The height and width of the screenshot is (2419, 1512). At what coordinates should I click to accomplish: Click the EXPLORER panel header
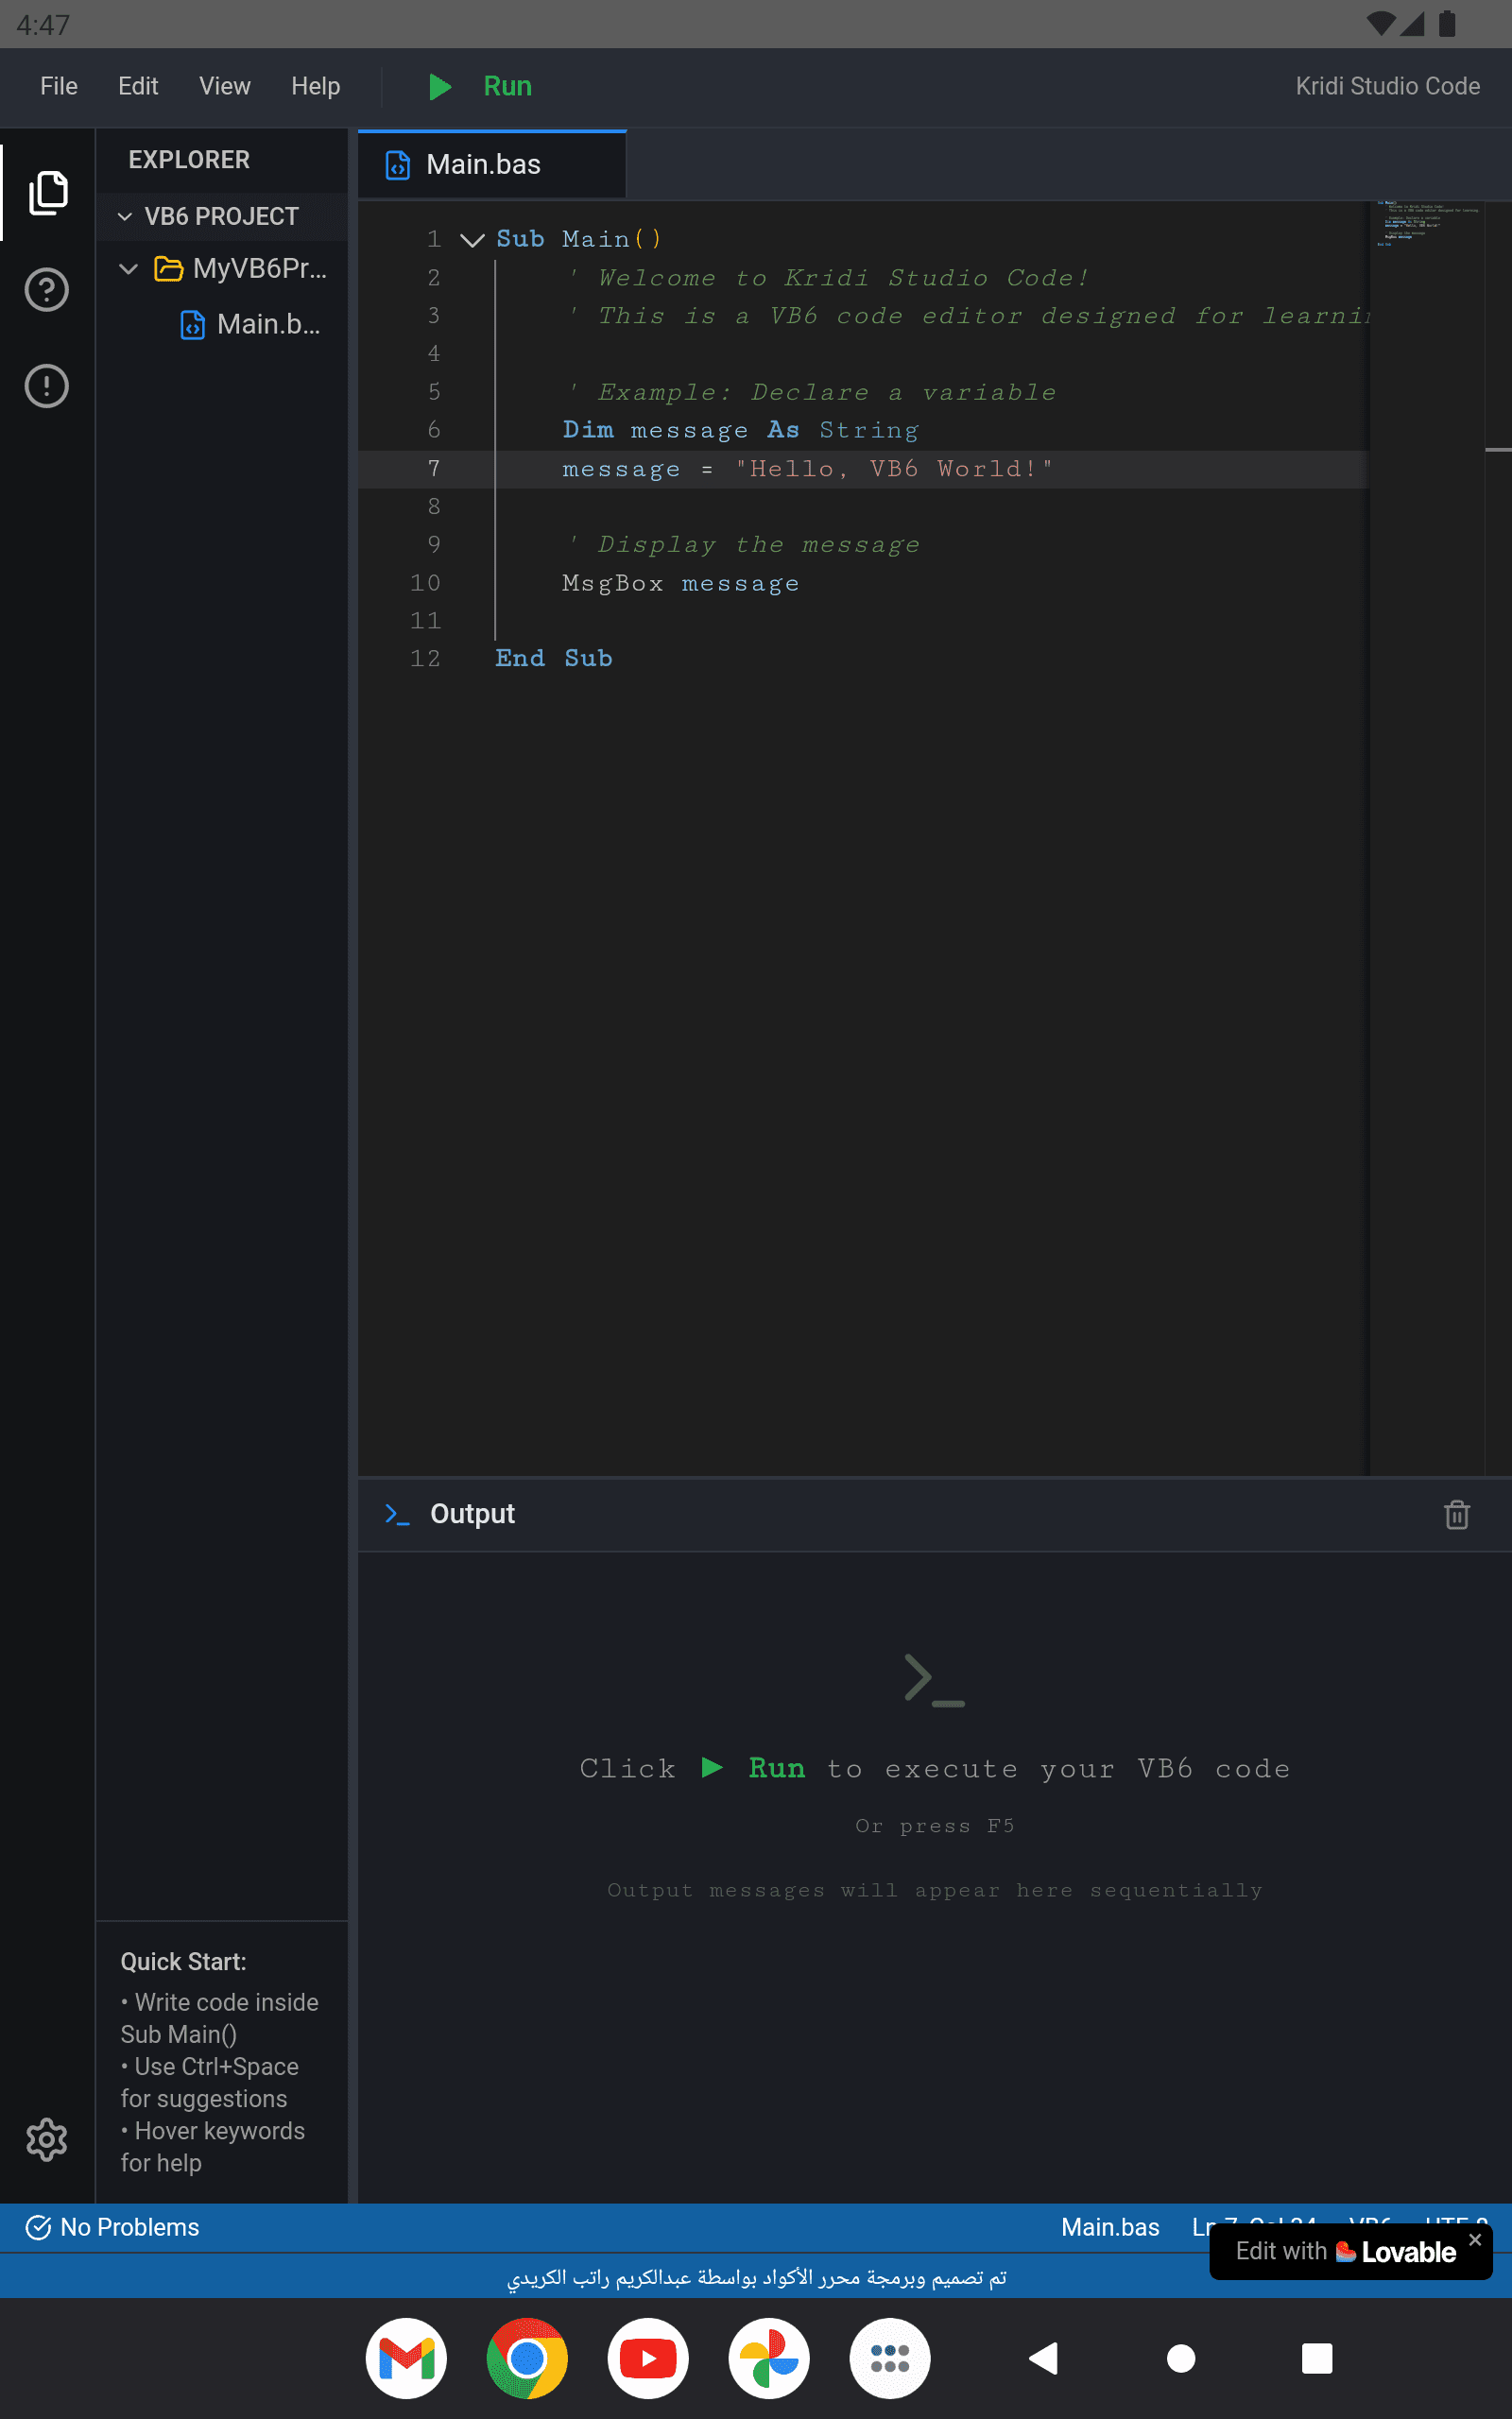[x=189, y=160]
